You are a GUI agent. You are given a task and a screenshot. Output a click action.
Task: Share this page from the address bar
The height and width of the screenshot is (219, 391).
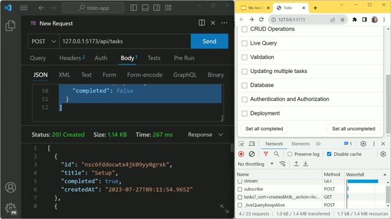pos(332,19)
